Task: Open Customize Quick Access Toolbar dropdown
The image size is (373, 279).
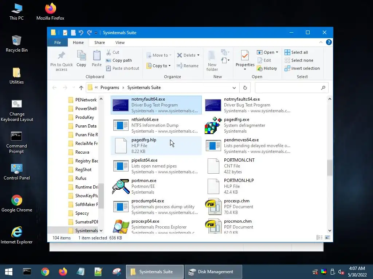Action: (x=96, y=33)
